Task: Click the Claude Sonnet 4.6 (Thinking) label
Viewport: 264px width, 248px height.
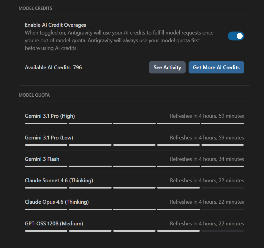Action: 59,180
